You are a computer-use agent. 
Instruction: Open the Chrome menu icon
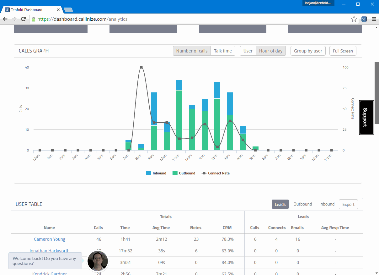[374, 19]
